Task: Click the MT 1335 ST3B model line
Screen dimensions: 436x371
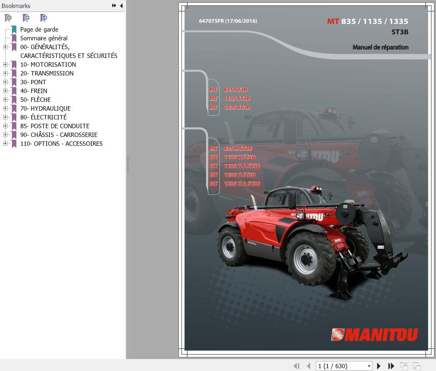Action: point(230,107)
